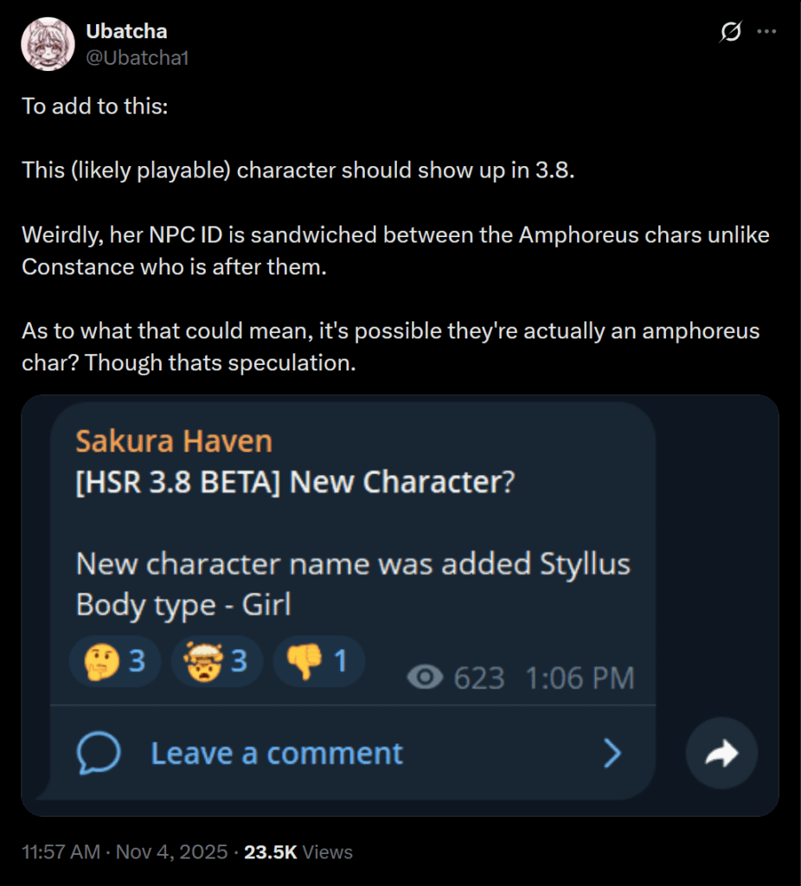
Task: Open the Grok actions icon on the tweet
Action: 731,31
